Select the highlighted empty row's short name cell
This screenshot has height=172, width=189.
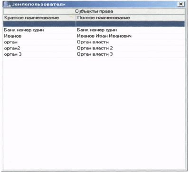[x=39, y=24]
